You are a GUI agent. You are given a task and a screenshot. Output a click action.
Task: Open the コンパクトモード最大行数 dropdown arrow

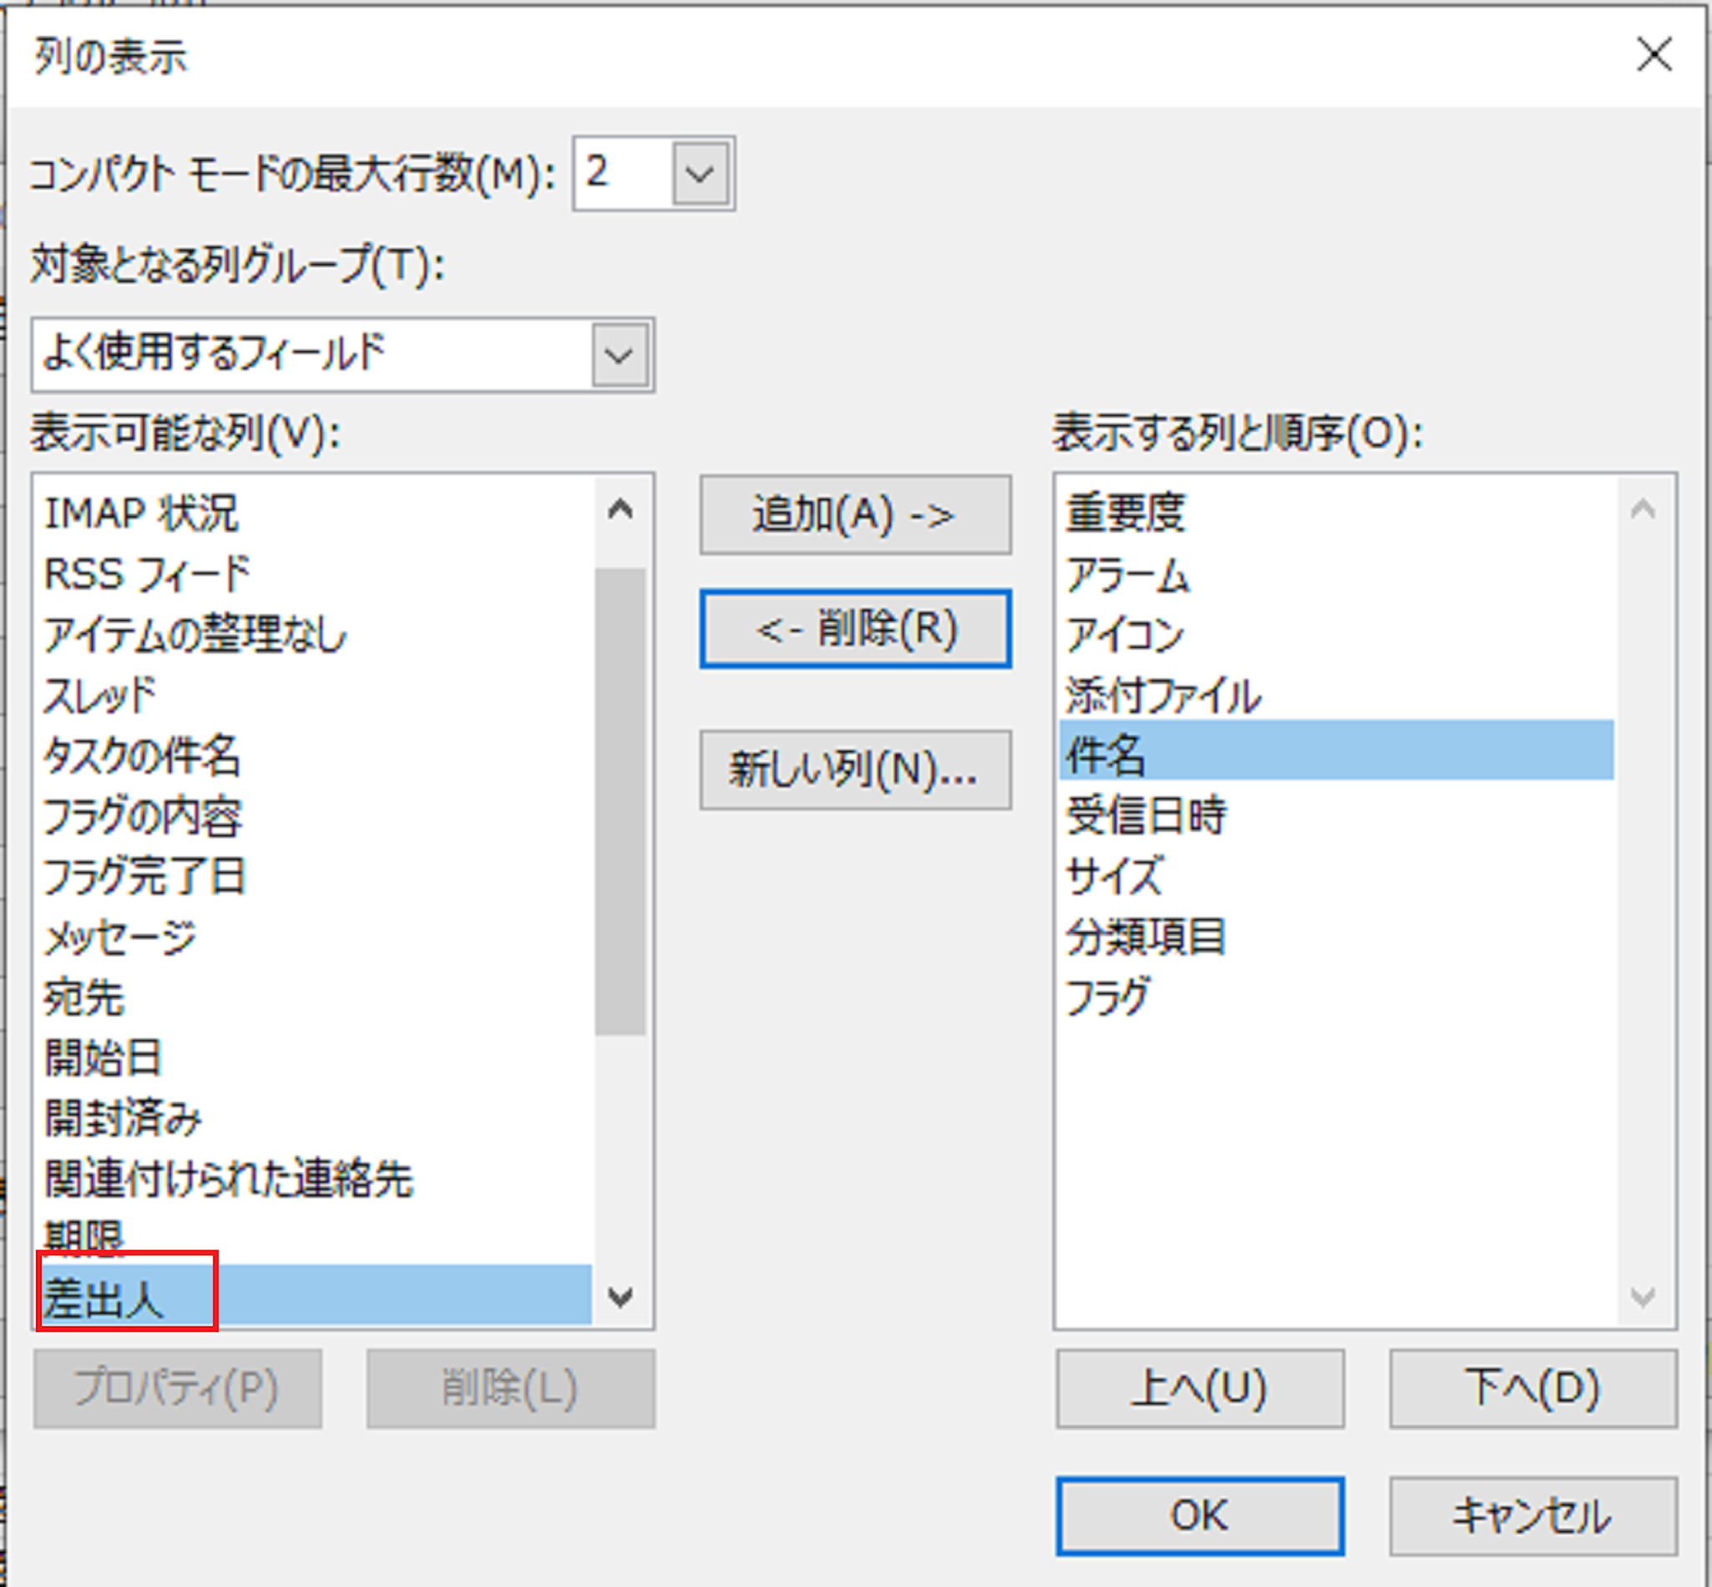(700, 175)
